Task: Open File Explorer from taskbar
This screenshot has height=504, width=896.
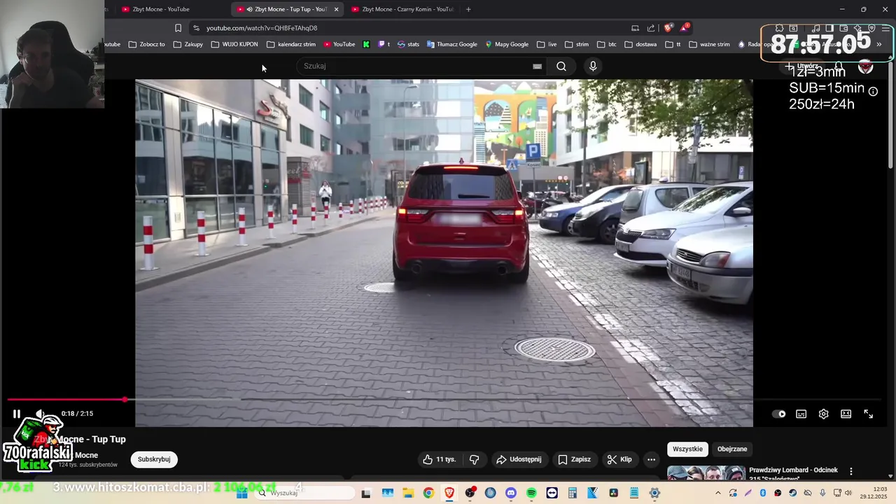Action: [x=408, y=493]
